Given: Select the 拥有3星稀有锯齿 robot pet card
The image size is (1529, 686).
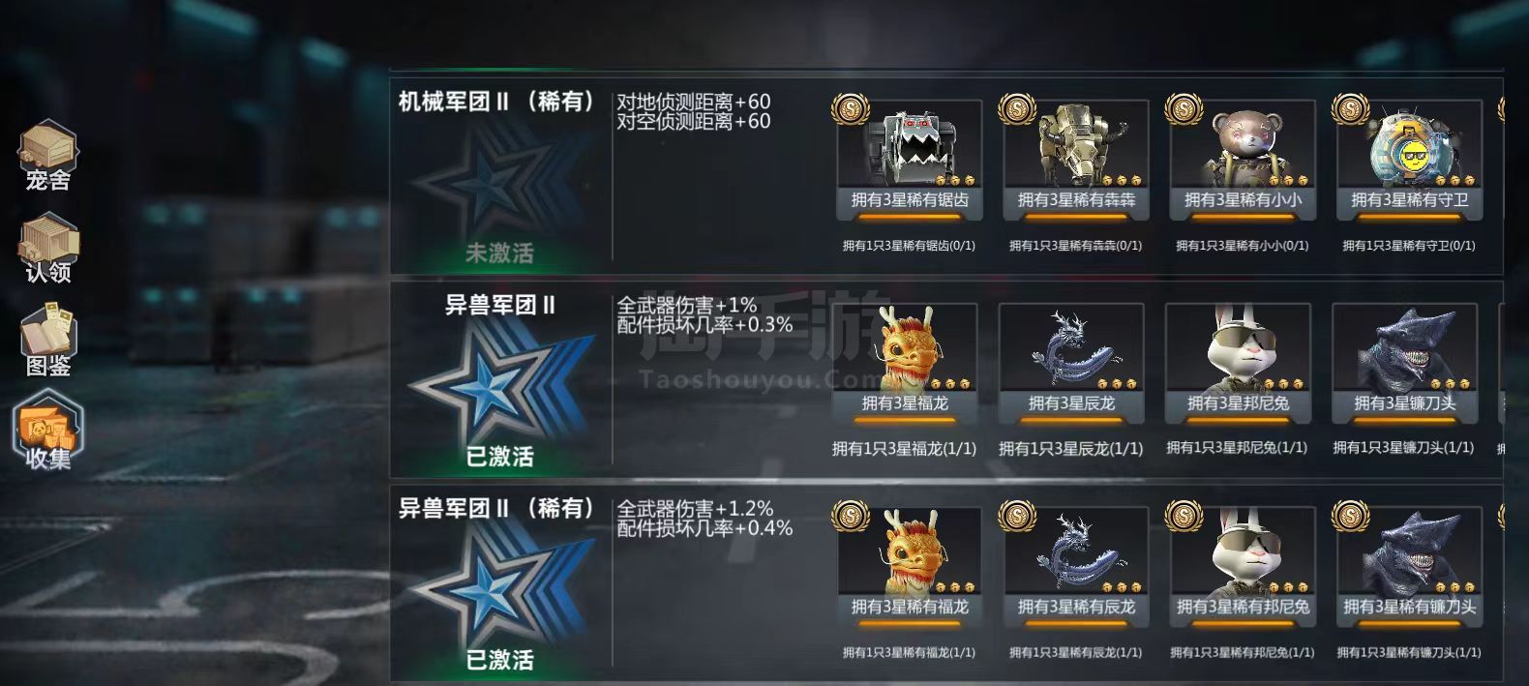Looking at the screenshot, I should pos(909,161).
